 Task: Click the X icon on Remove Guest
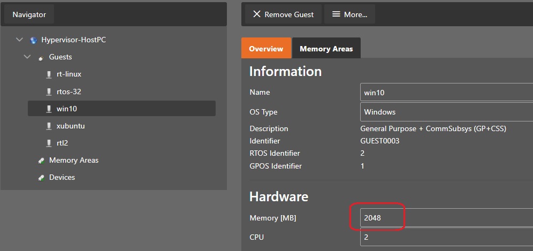coord(257,14)
